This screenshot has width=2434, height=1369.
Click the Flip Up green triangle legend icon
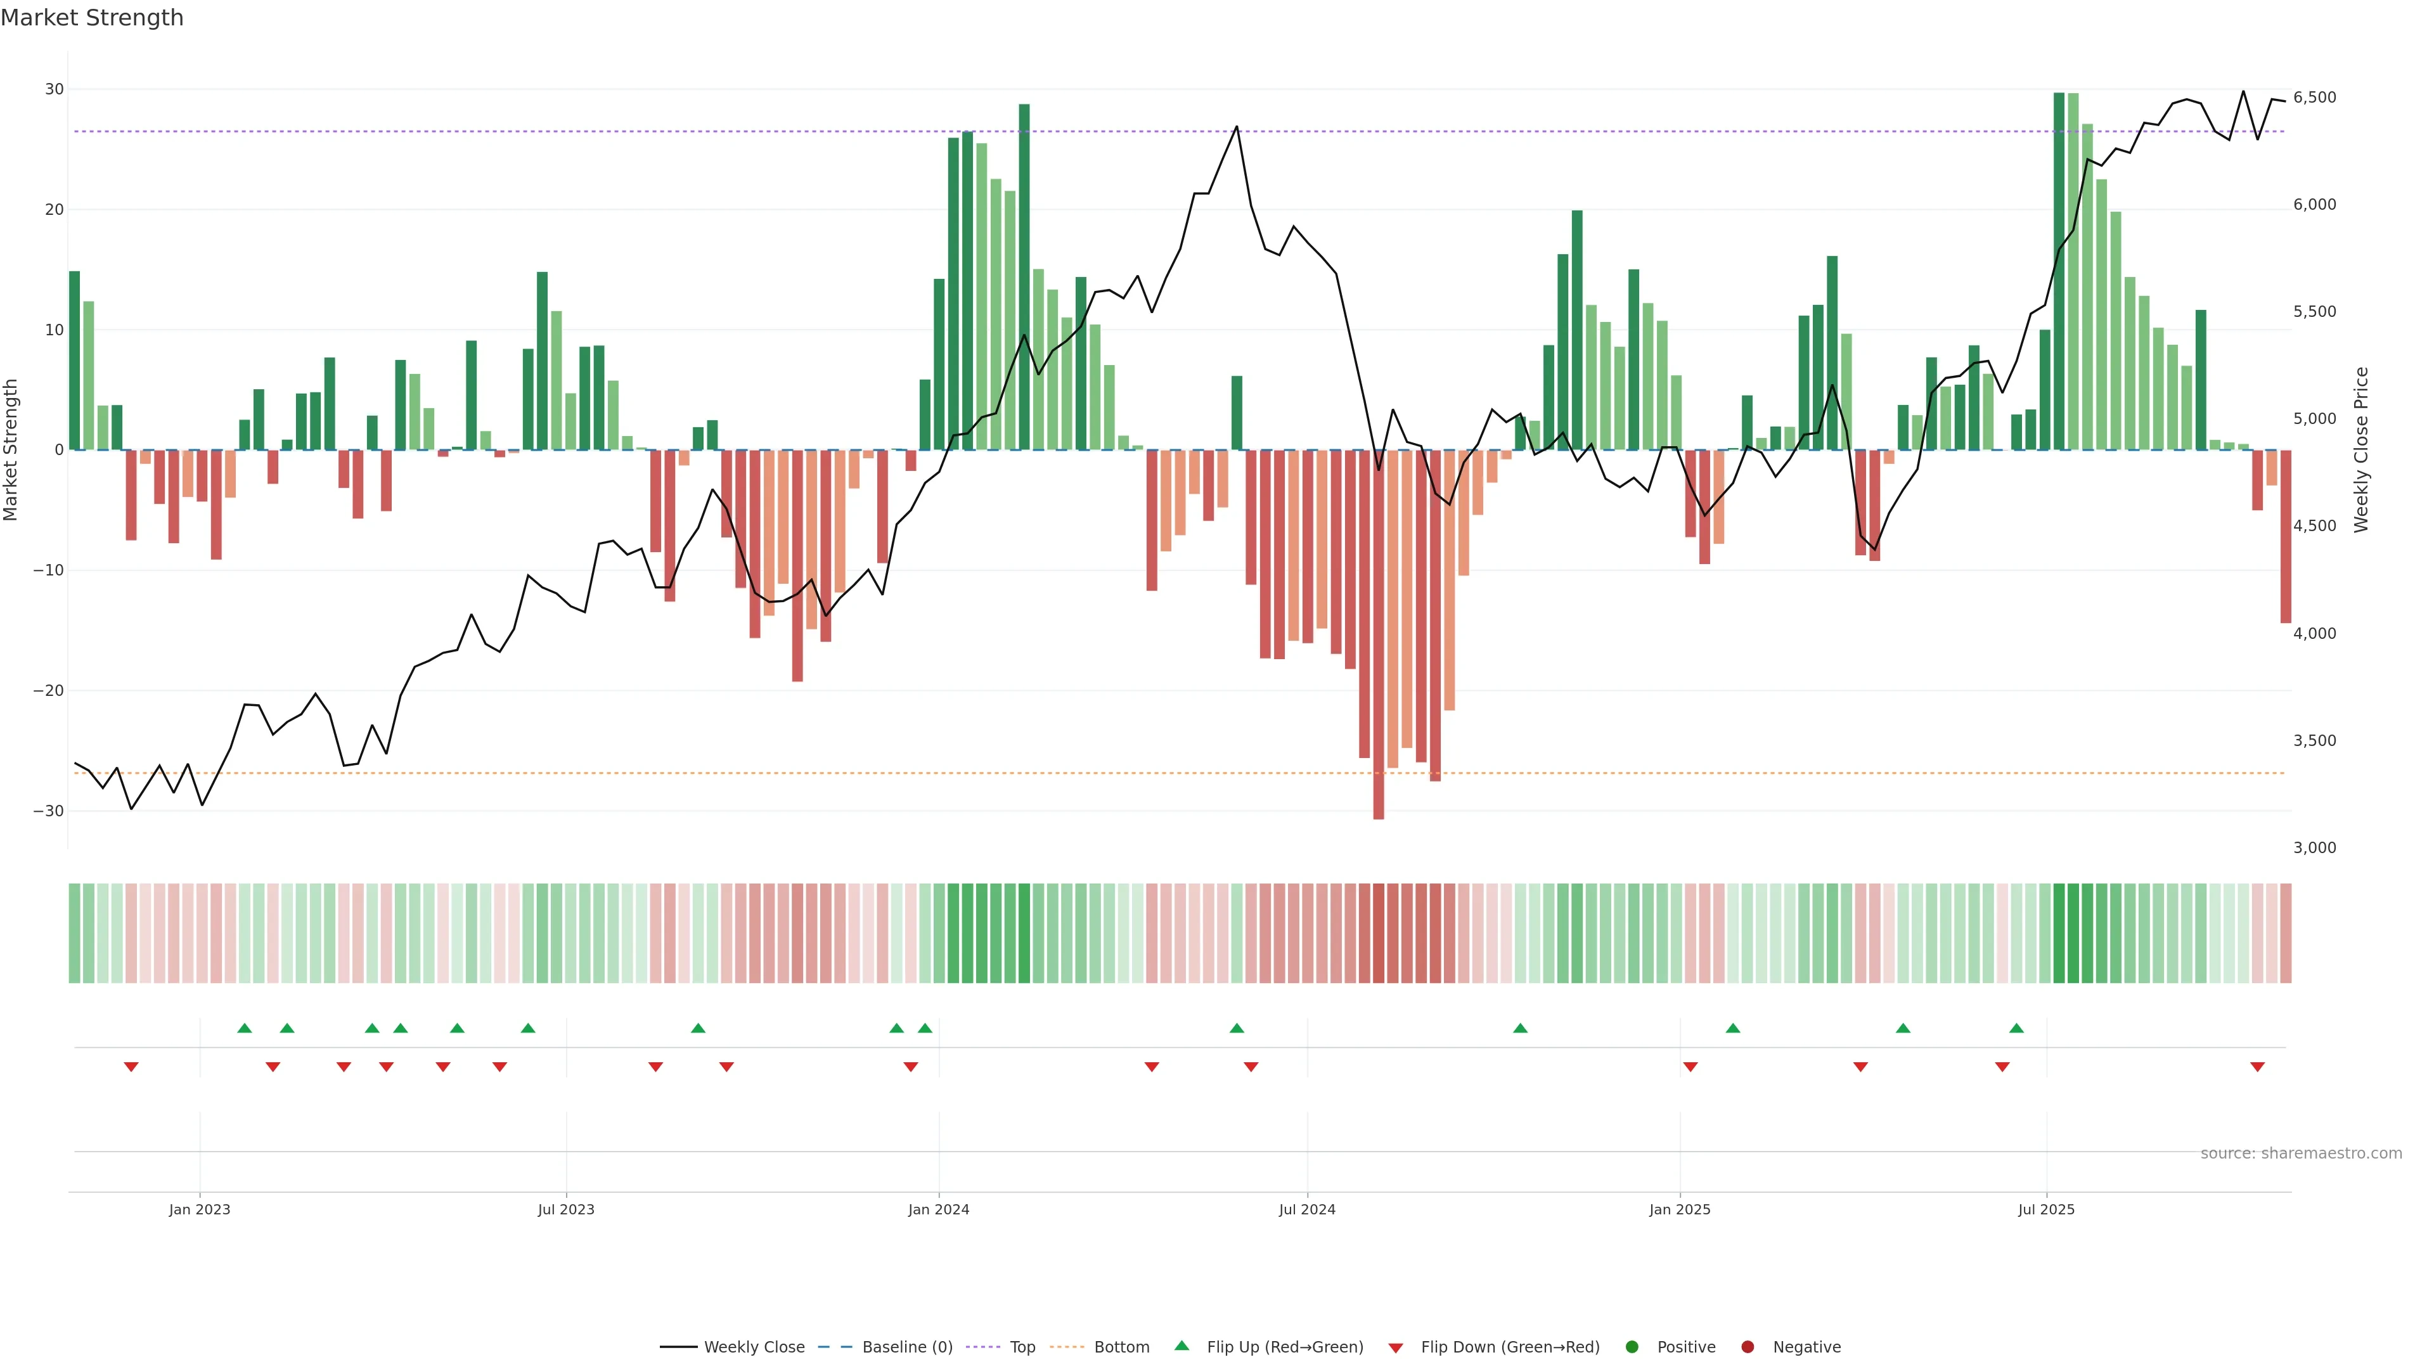coord(1181,1346)
